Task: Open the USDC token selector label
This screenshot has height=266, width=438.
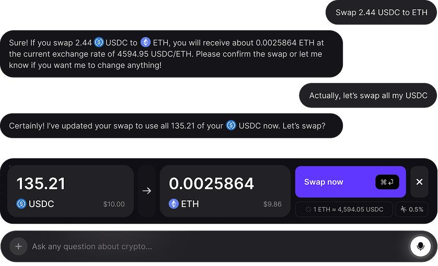Action: pos(41,204)
